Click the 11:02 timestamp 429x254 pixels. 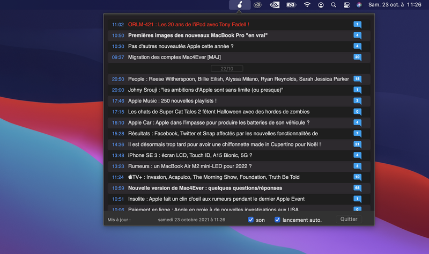coord(118,25)
